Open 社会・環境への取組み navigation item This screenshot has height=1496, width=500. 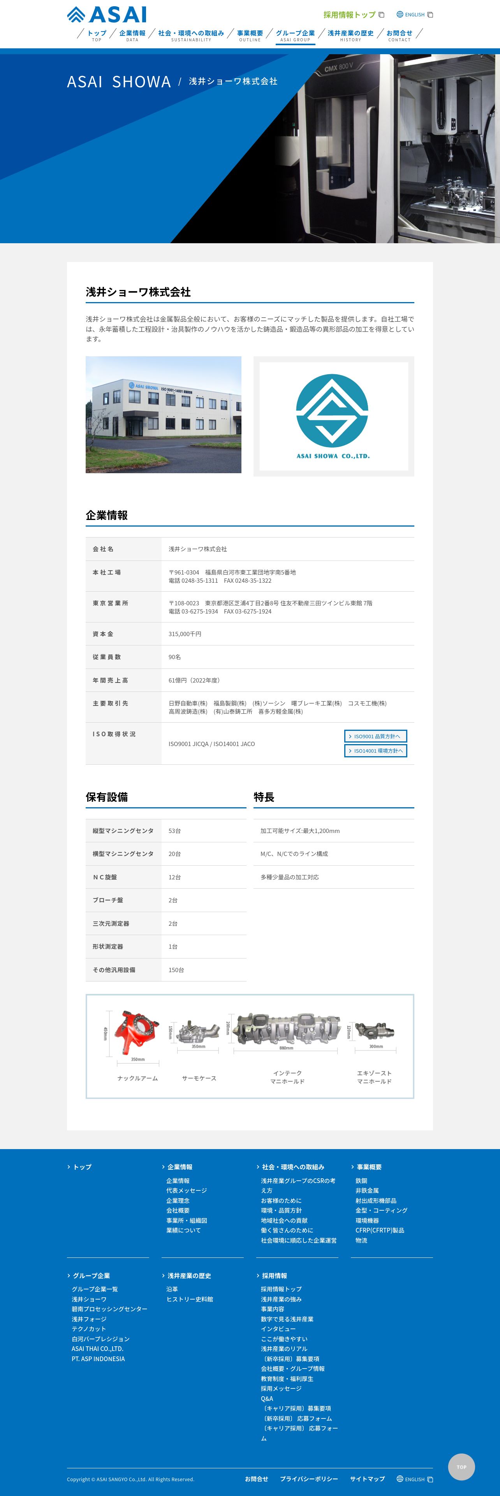(x=191, y=35)
